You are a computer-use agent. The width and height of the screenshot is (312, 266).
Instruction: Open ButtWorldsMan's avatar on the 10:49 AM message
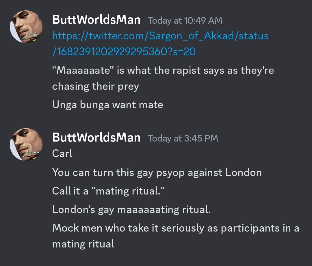click(26, 27)
